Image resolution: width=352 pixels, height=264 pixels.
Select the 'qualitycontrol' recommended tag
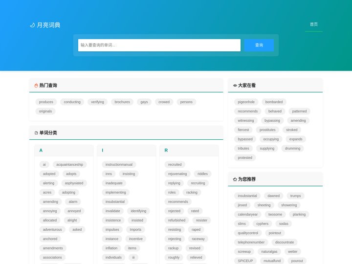[x=248, y=233]
